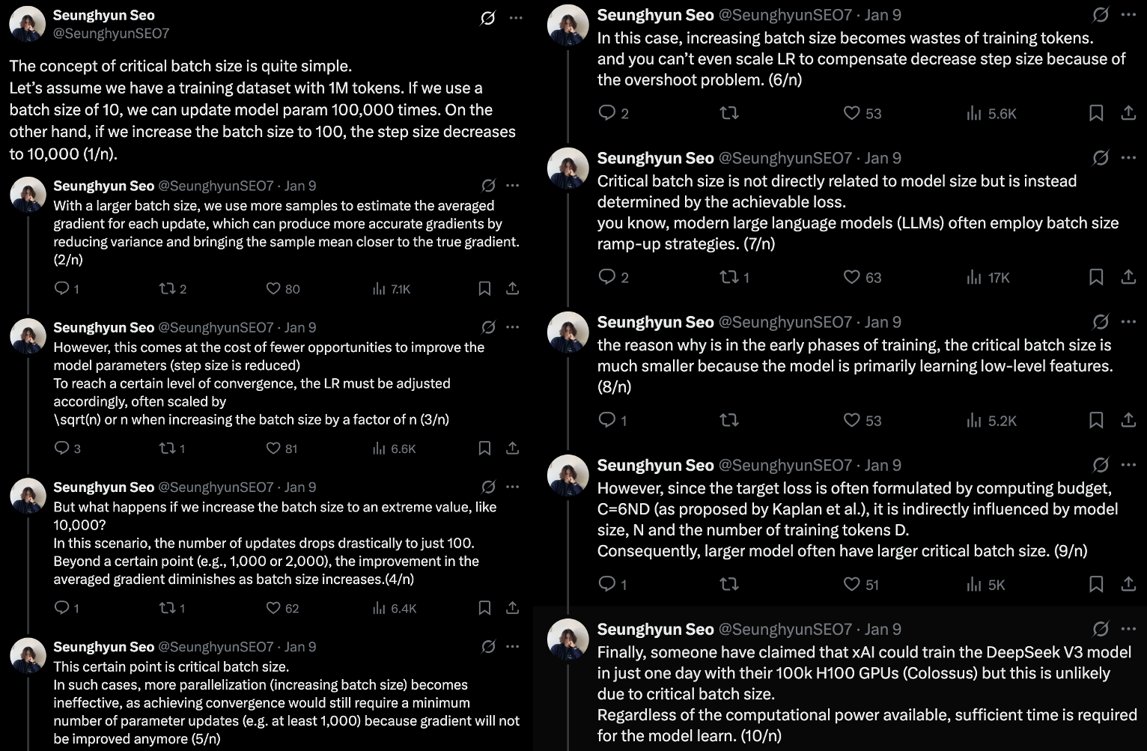The image size is (1147, 751).
Task: Open more options menu on (6/n) tweet
Action: pyautogui.click(x=1128, y=14)
